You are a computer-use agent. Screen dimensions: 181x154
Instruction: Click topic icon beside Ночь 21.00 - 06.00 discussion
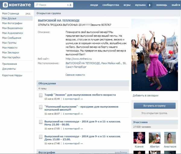pos(40,122)
